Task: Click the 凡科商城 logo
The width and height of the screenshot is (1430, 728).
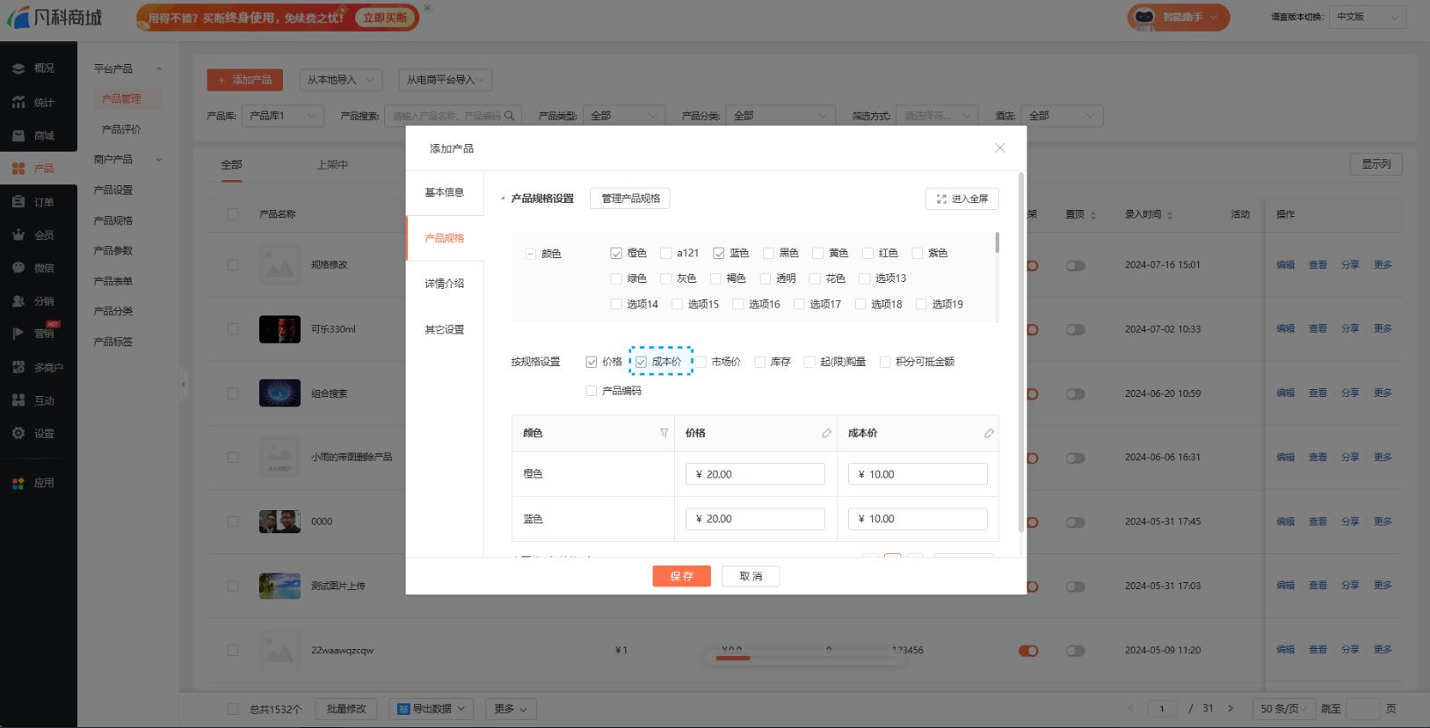Action: (x=54, y=18)
